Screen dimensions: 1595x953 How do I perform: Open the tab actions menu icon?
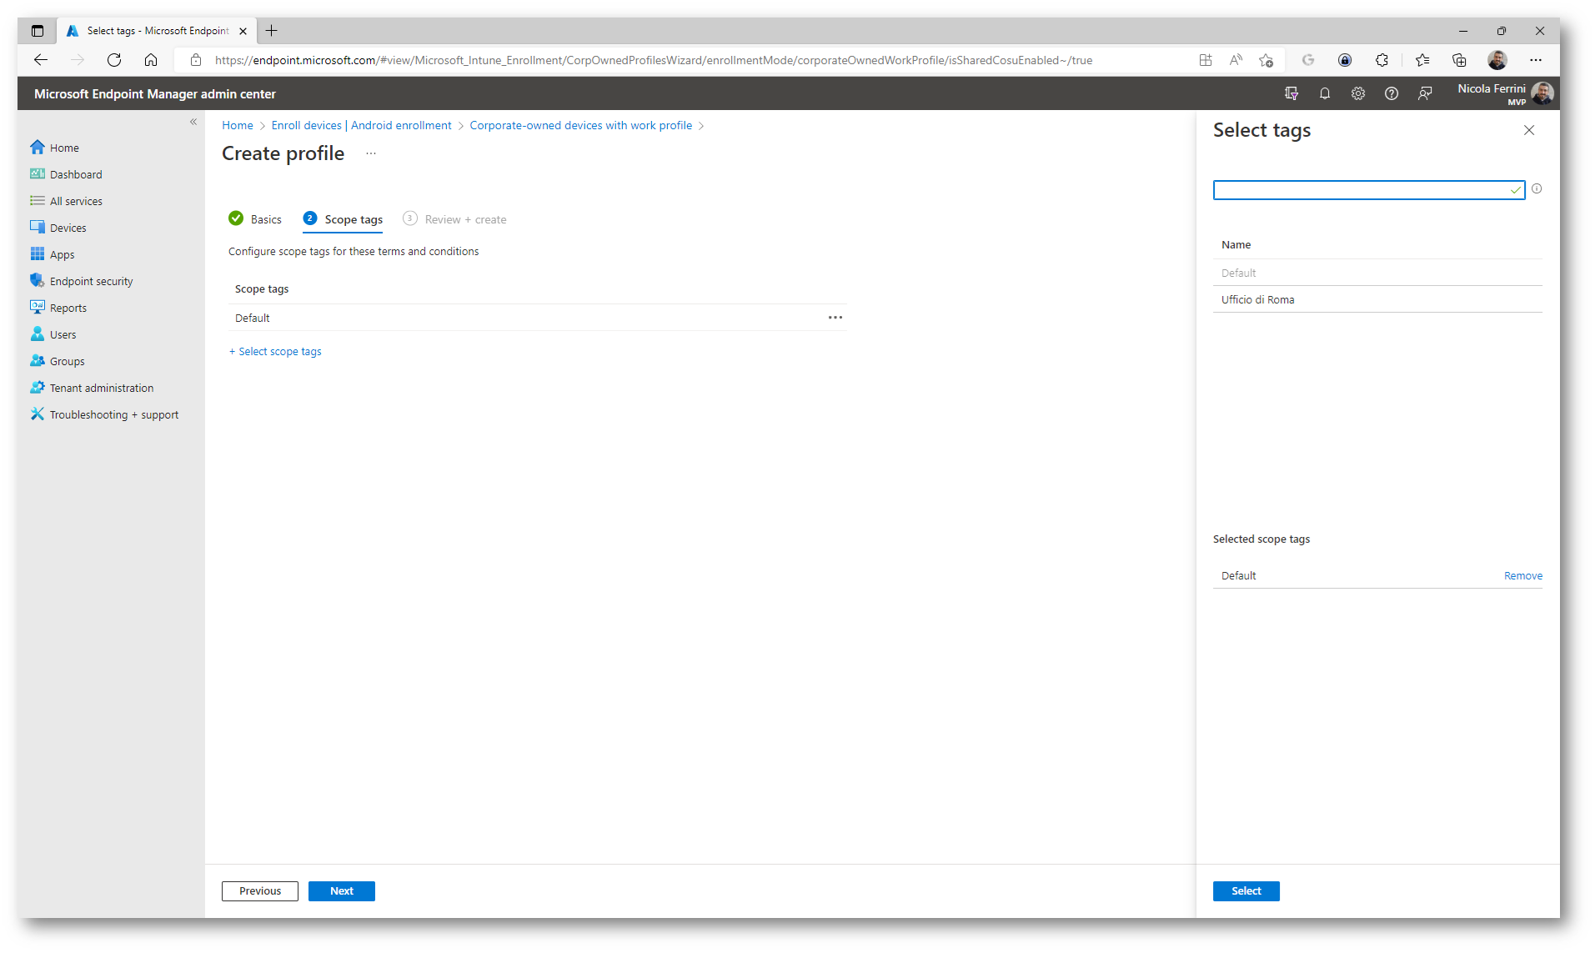click(38, 31)
